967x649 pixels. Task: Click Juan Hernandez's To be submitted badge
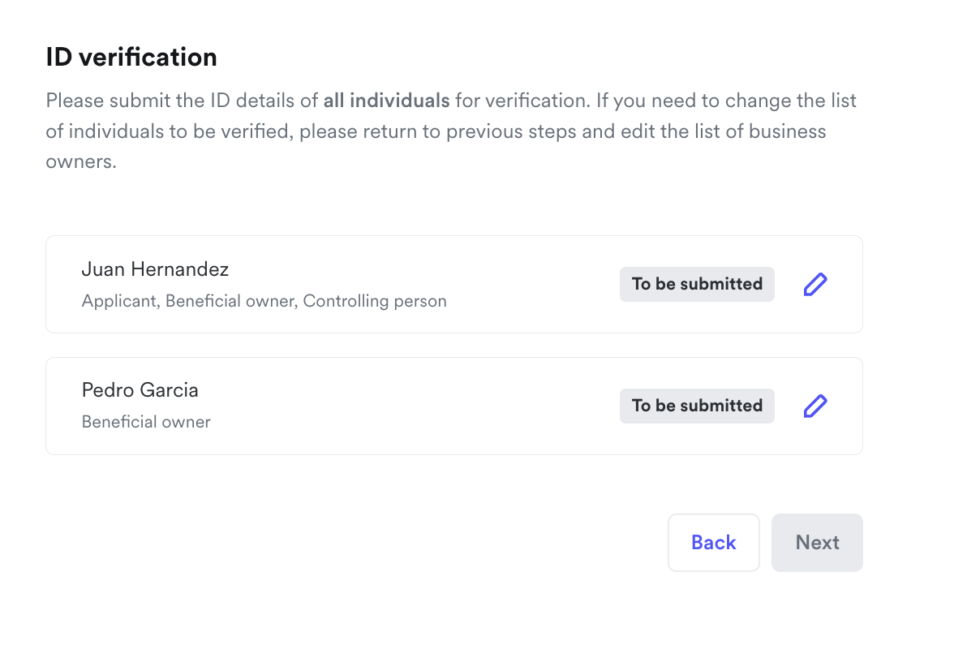click(x=697, y=284)
